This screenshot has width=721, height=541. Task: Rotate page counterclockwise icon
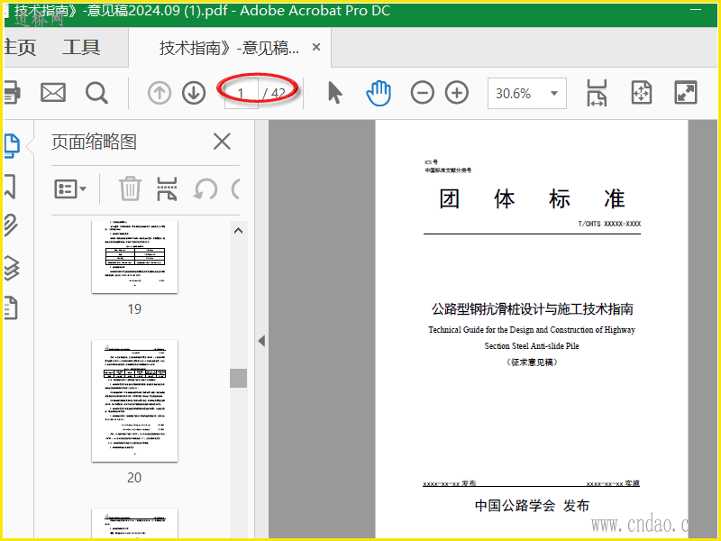[205, 188]
